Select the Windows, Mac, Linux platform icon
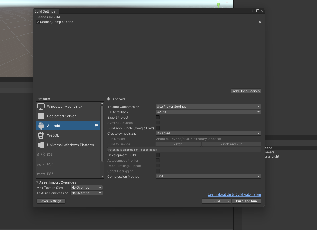 coord(41,107)
